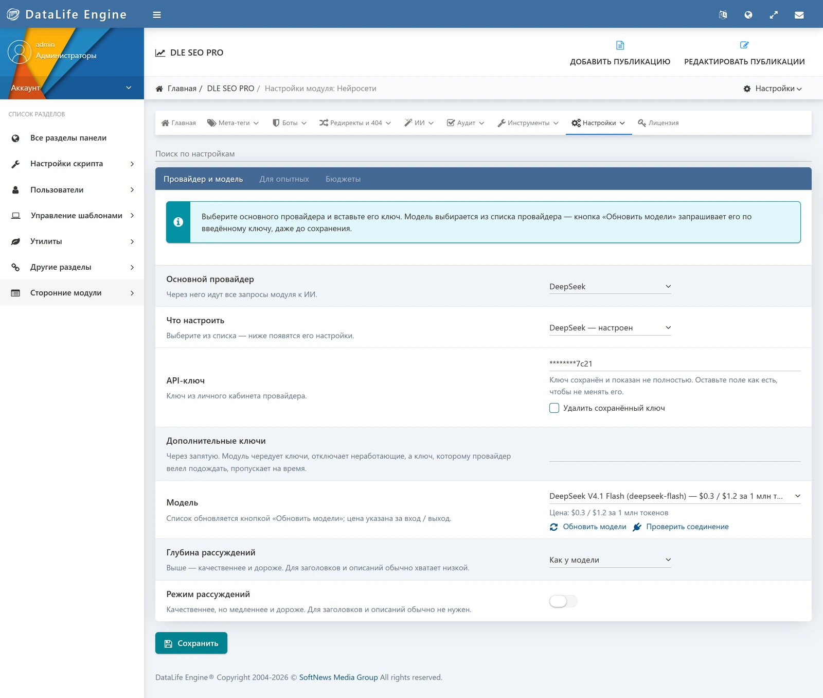Image resolution: width=823 pixels, height=698 pixels.
Task: Open messages via the envelope icon
Action: [x=799, y=15]
